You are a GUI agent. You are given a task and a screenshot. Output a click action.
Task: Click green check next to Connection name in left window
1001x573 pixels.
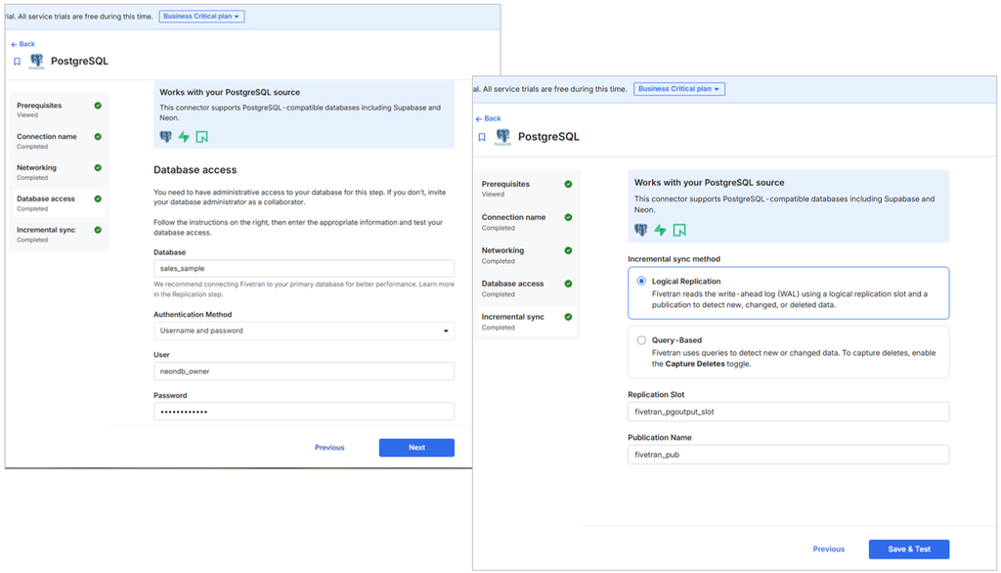98,137
